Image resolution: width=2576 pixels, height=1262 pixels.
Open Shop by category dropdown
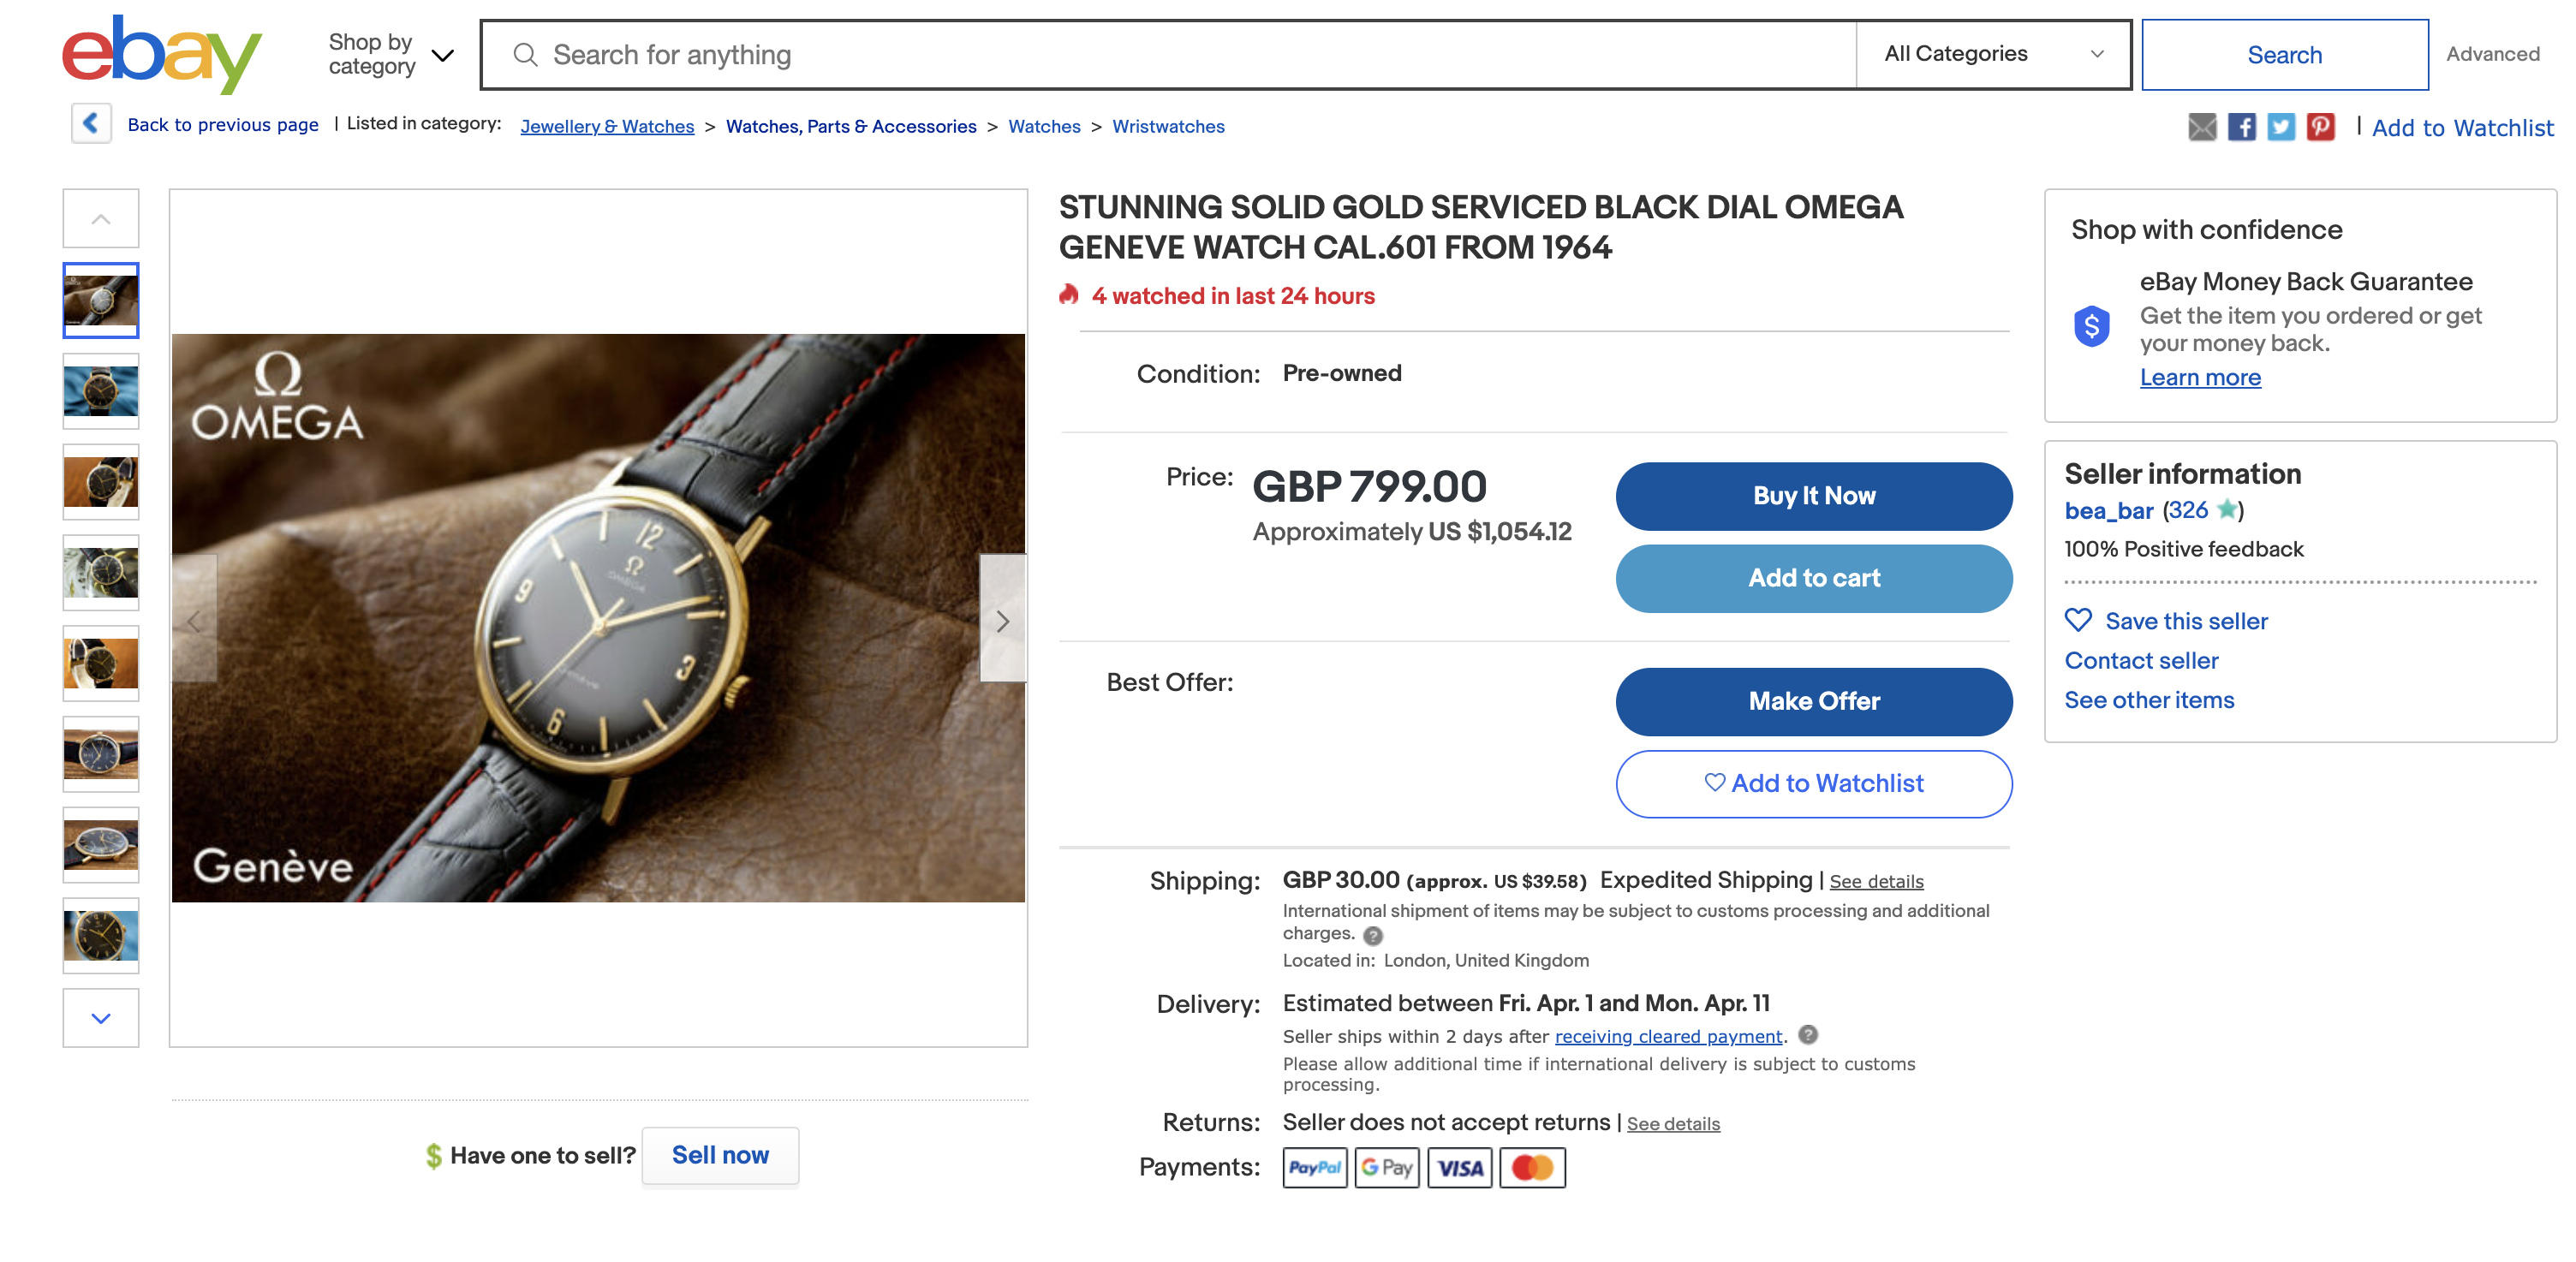[x=391, y=54]
